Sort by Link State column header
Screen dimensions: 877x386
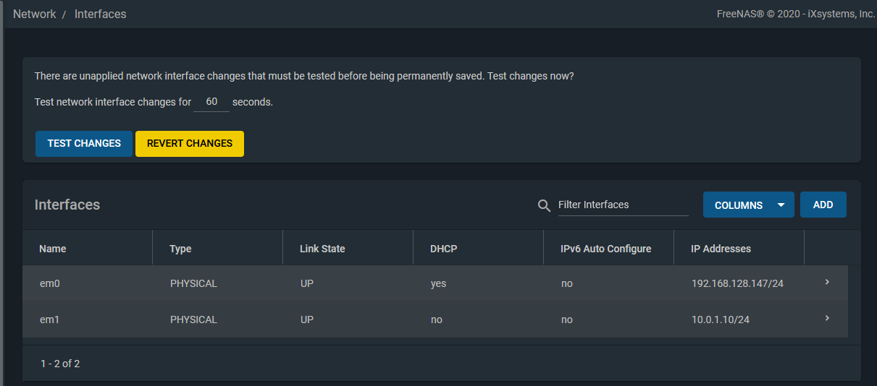click(x=322, y=249)
